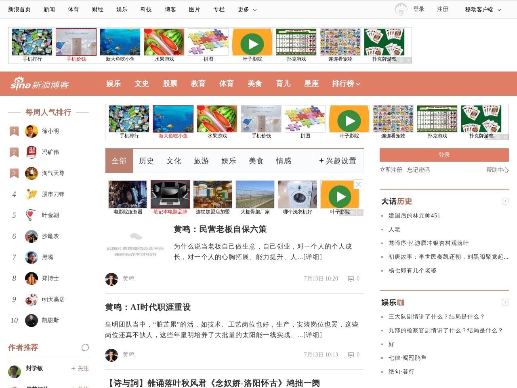Screen dimensions: 517x388
Task: Open 杨七郎有几个老婆 article link
Action: pos(412,270)
